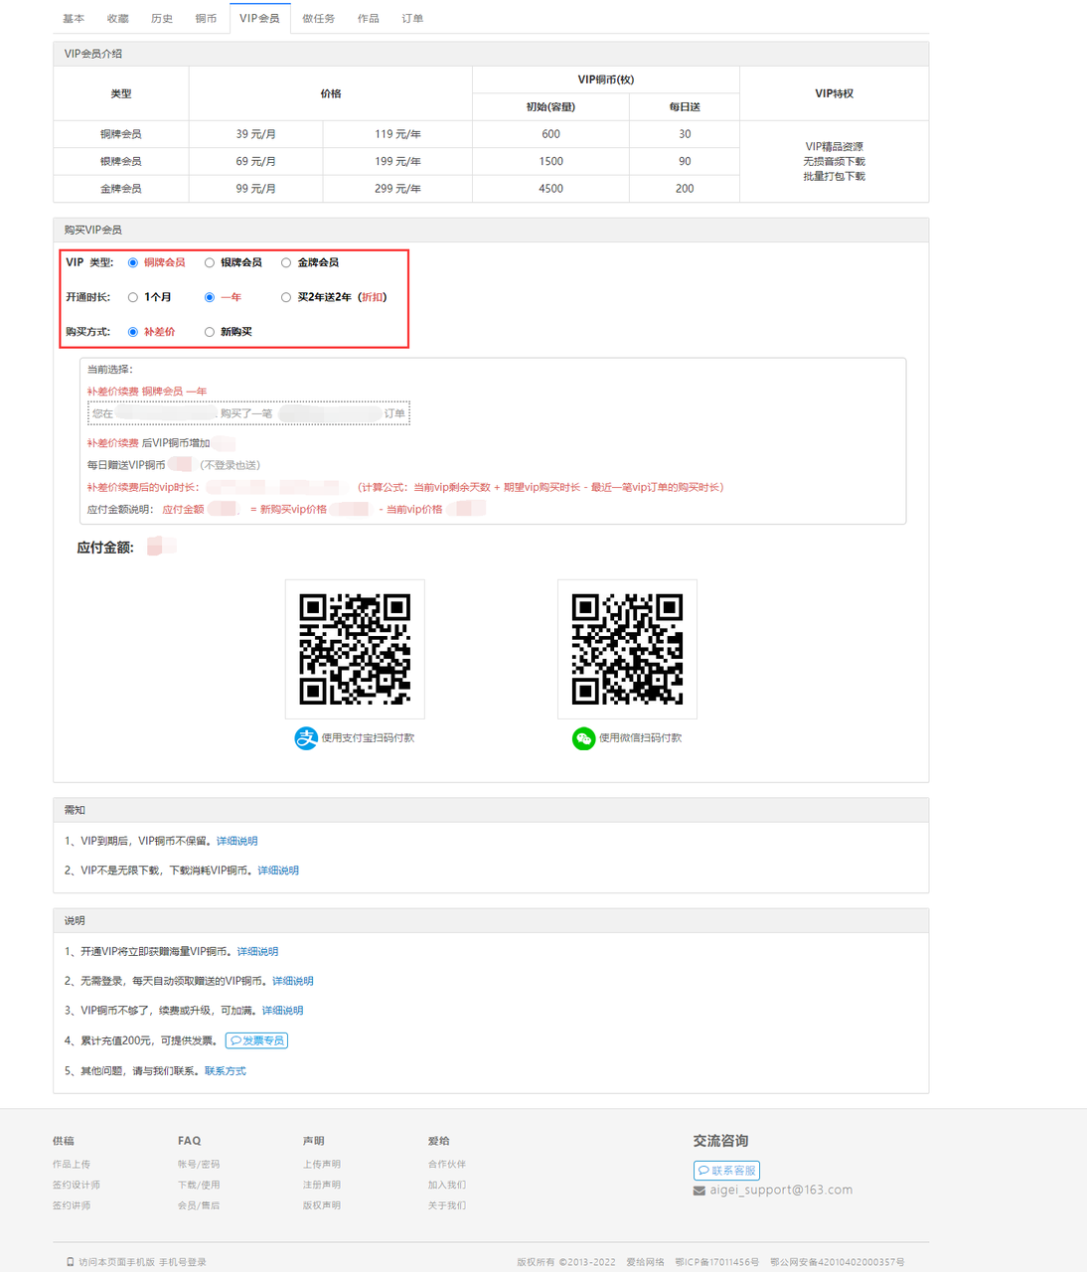1087x1272 pixels.
Task: Click the 使用支付宝扫码付款 caption
Action: (x=369, y=738)
